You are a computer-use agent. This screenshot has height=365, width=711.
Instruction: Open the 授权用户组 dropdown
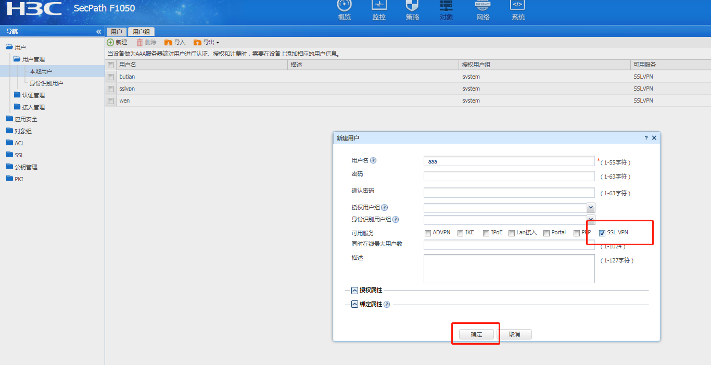point(591,208)
